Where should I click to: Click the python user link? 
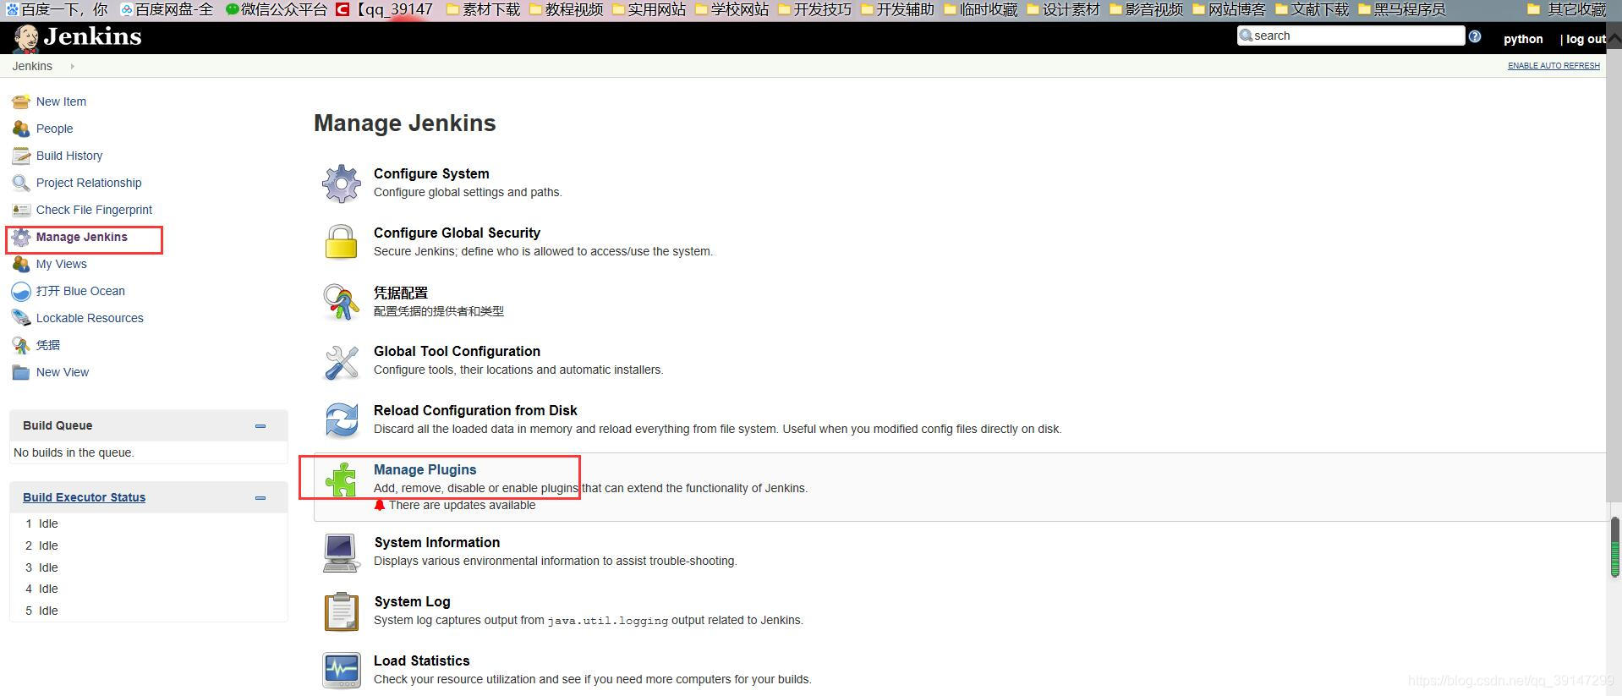click(1523, 39)
